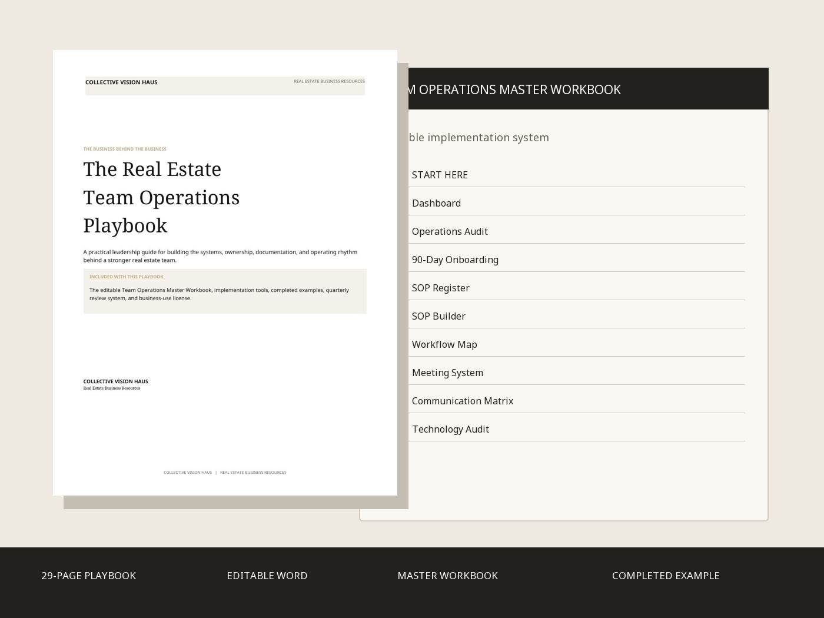This screenshot has height=618, width=824.
Task: Click "REAL ESTATE BUSINESS RESOURCES" in the cover's top header band
Action: click(x=329, y=81)
